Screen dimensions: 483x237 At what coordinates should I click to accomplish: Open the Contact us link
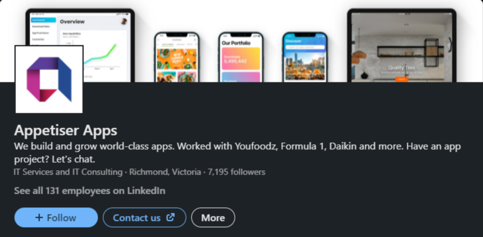(137, 218)
